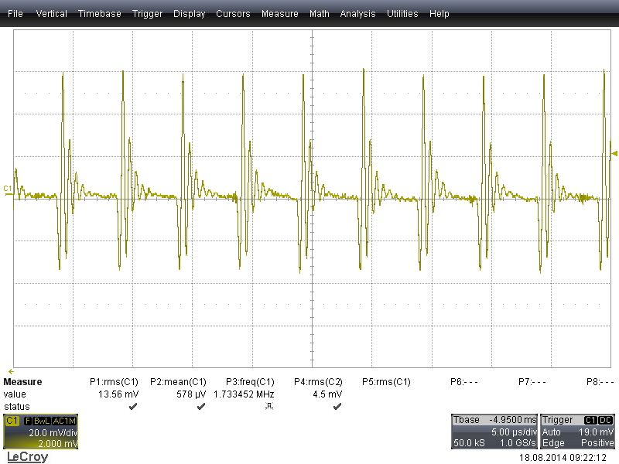Select the empty P7 measurement slot
619x464 pixels.
coord(532,382)
